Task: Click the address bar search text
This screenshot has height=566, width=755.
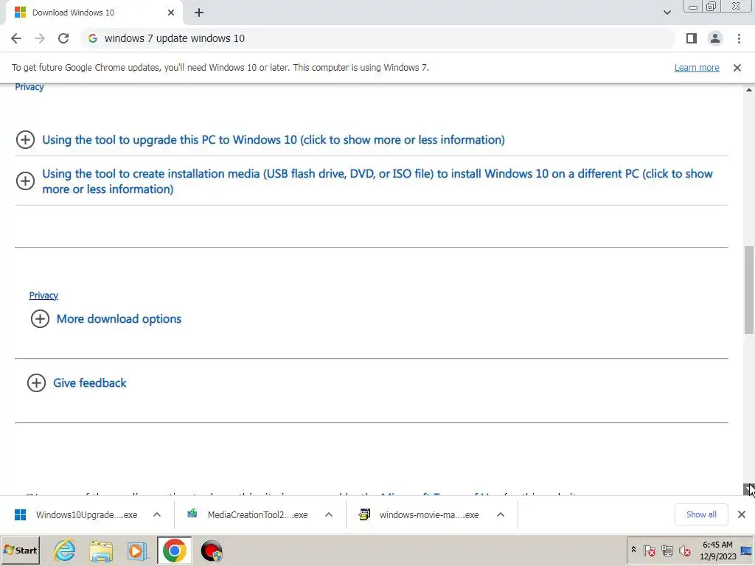Action: (174, 38)
